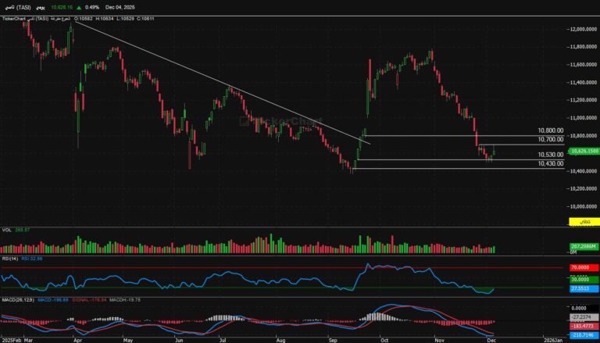
Task: Click the green 207.2086M volume value tag
Action: pyautogui.click(x=583, y=246)
